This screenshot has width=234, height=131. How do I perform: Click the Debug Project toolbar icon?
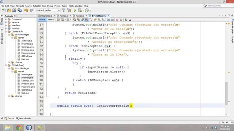point(80,11)
